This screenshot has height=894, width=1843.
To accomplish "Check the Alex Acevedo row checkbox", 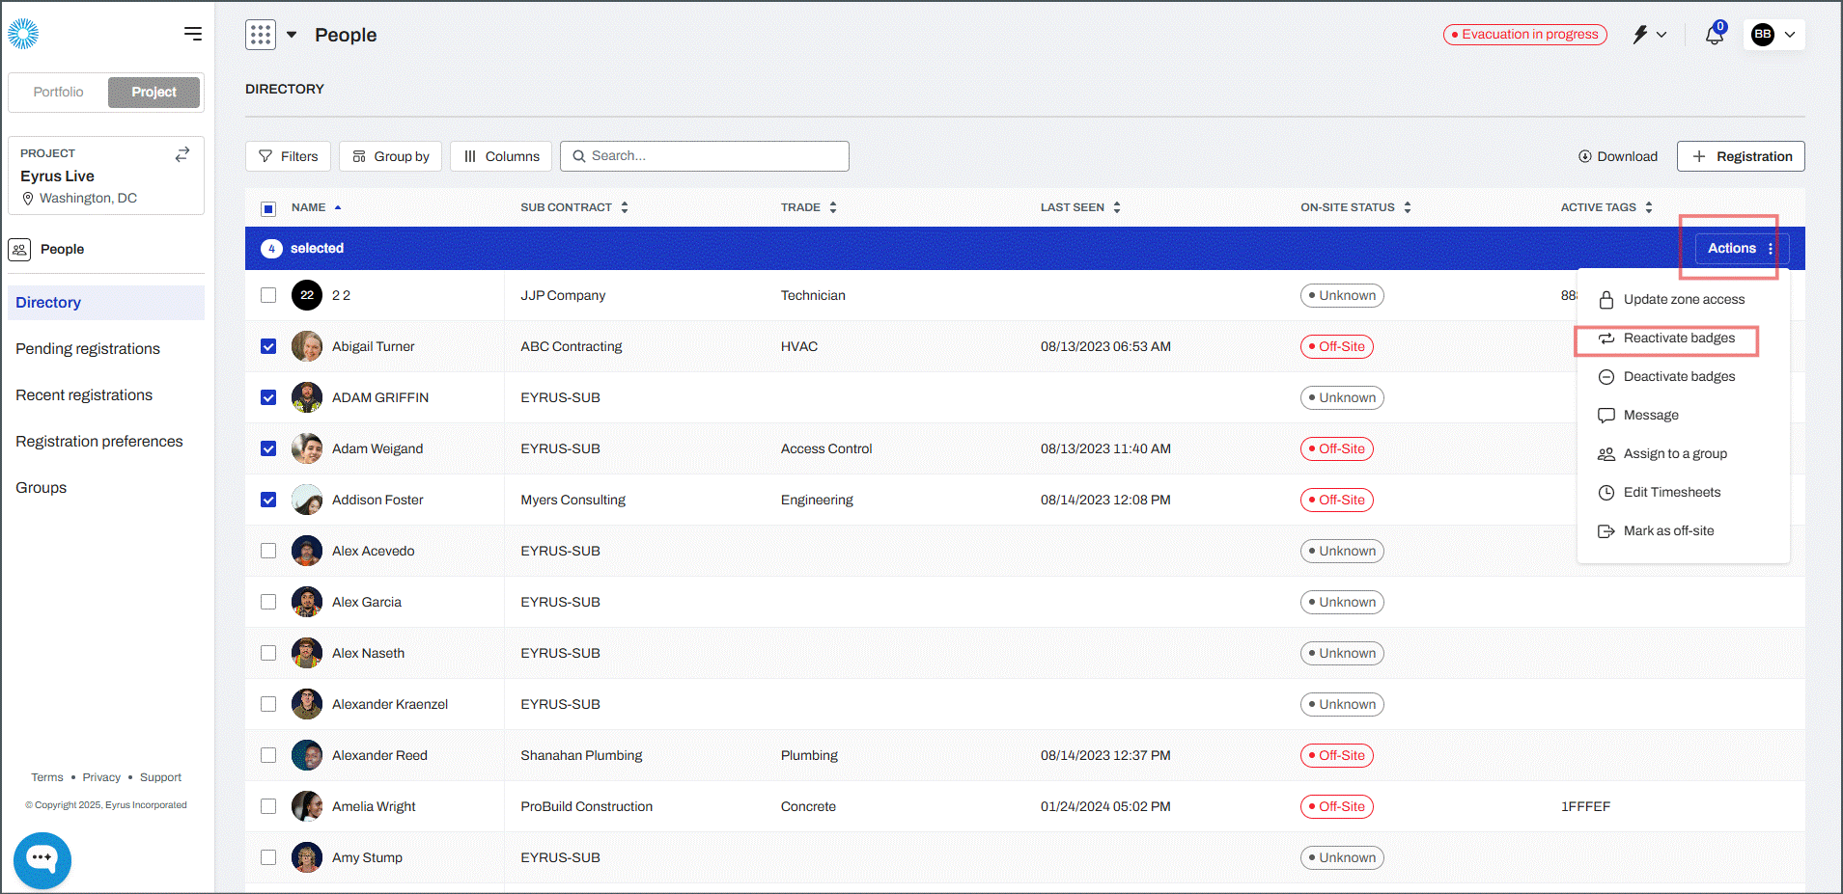I will coord(268,551).
